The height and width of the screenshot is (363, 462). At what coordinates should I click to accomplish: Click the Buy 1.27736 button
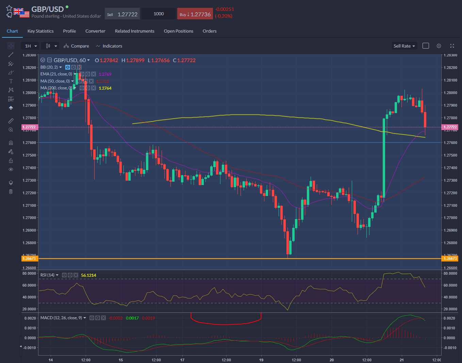click(195, 14)
